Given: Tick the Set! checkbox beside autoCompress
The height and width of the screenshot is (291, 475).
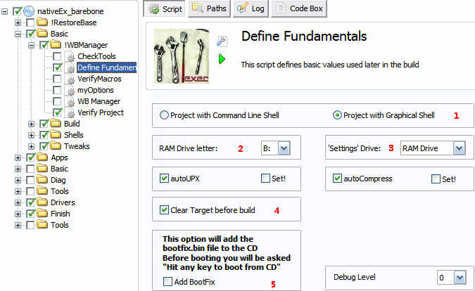Looking at the screenshot, I should [436, 179].
